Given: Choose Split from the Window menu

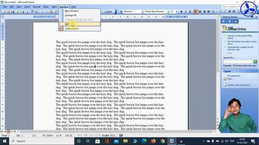Looking at the screenshot, I should (79, 24).
